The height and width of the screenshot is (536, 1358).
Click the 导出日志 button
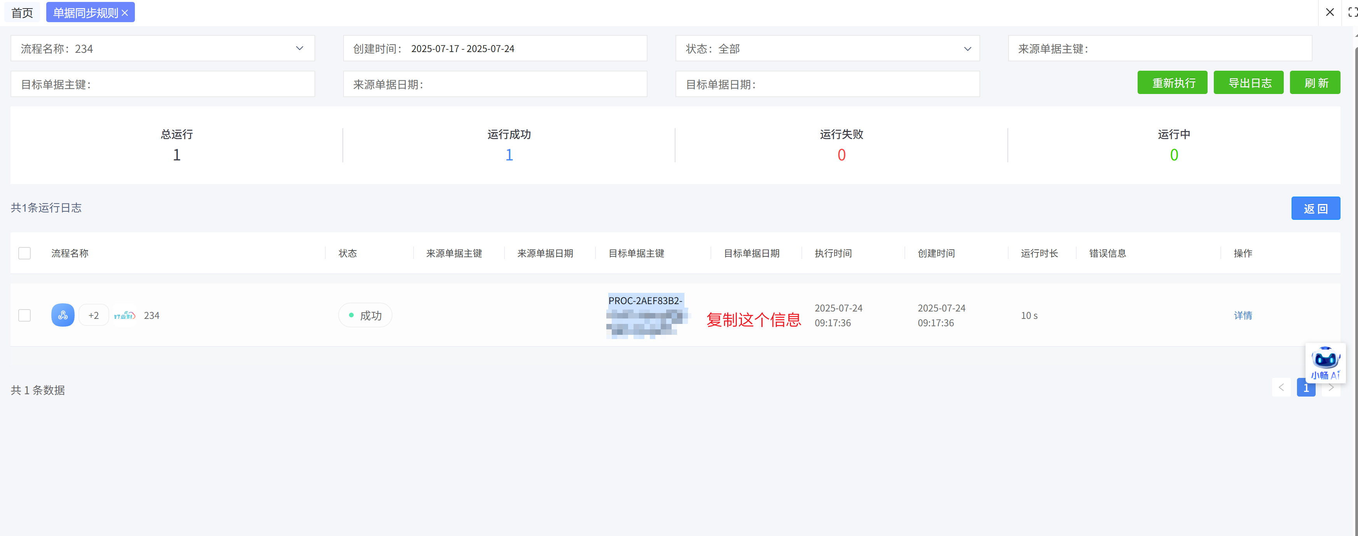click(x=1248, y=83)
